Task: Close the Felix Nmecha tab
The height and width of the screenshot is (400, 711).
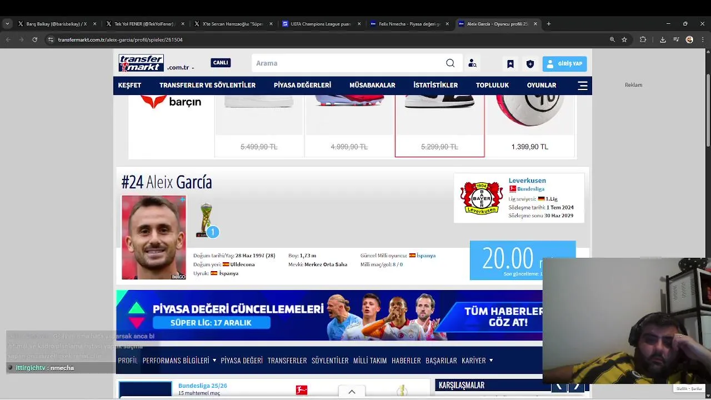Action: tap(447, 24)
